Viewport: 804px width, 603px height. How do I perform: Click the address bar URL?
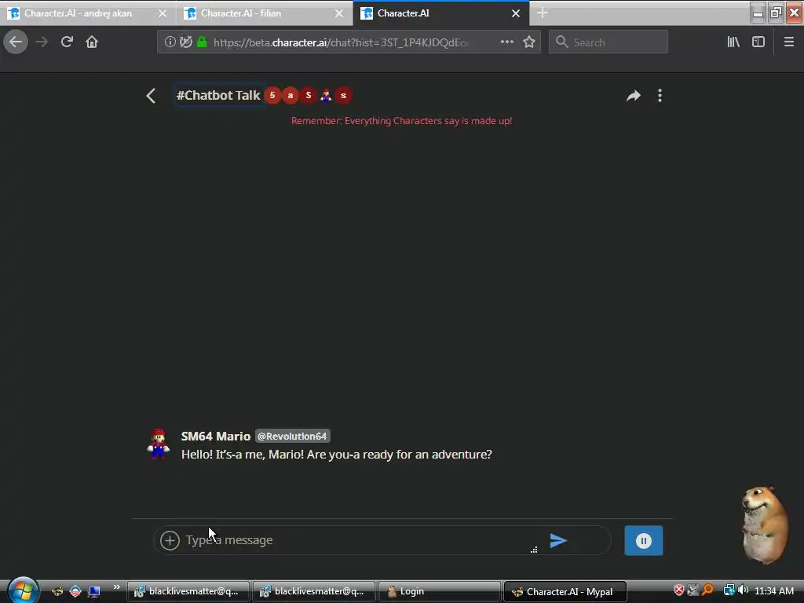point(341,42)
